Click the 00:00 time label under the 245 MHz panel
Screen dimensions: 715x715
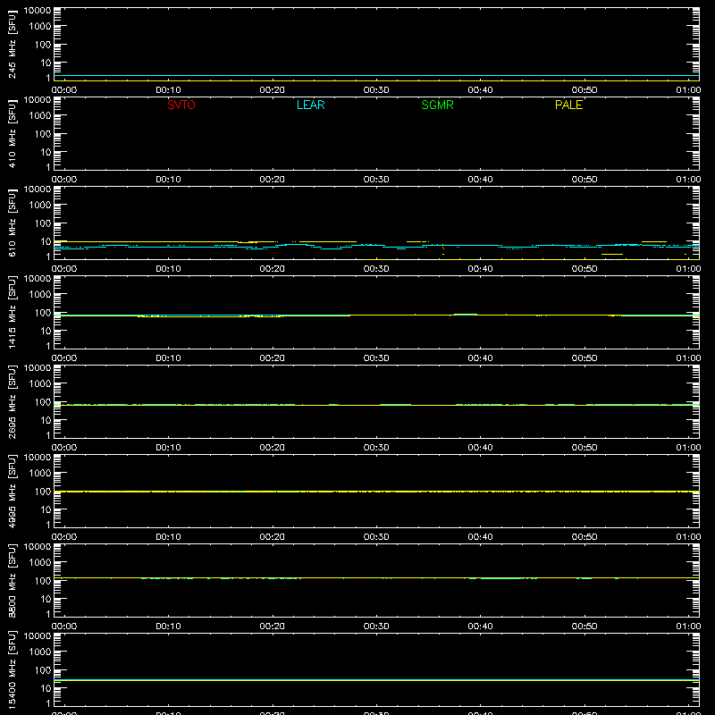point(64,90)
